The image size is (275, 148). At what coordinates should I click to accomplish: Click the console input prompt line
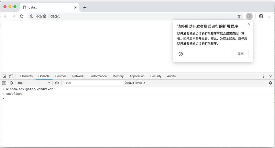[x=137, y=99]
